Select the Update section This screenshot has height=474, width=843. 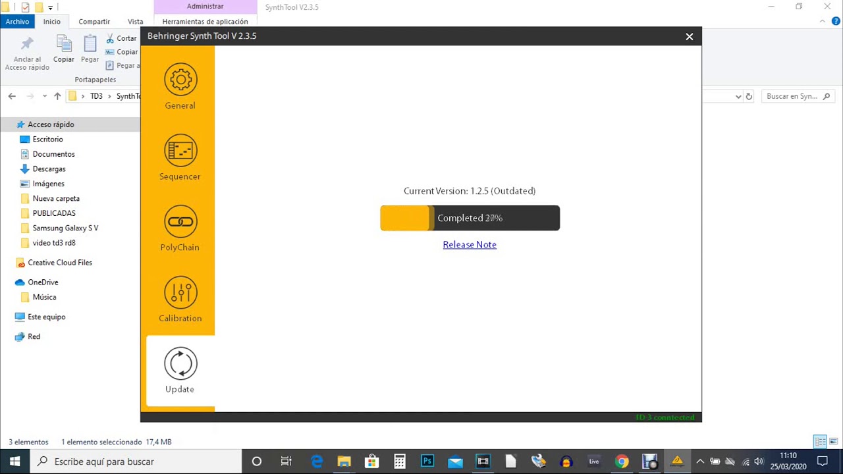coord(180,371)
